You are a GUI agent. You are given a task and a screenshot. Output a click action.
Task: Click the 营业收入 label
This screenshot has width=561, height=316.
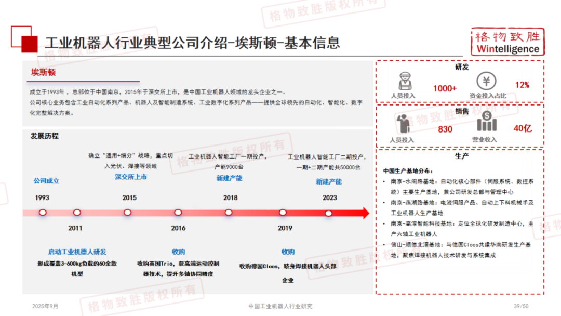[484, 140]
